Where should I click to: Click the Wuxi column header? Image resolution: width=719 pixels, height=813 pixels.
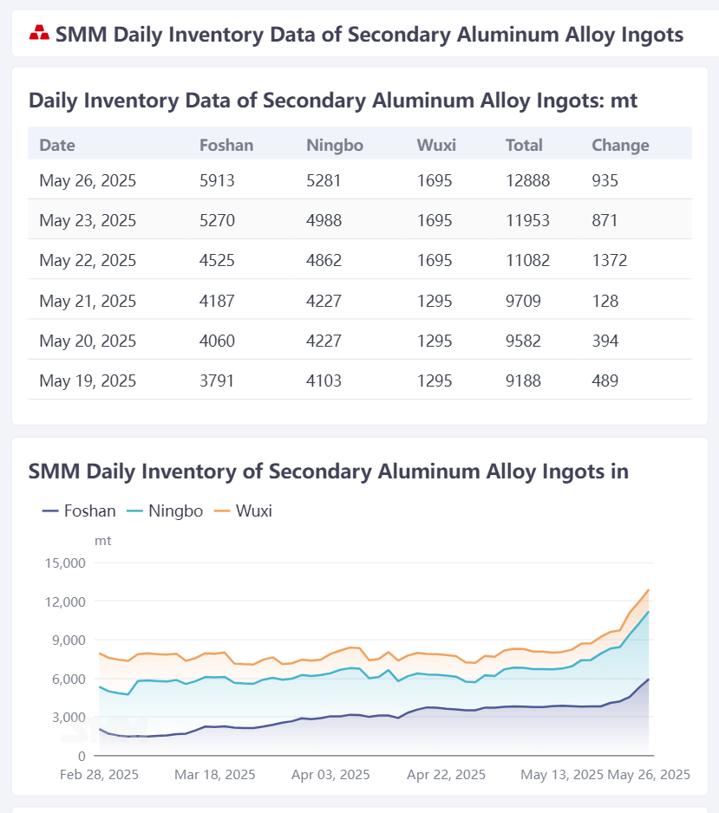436,146
